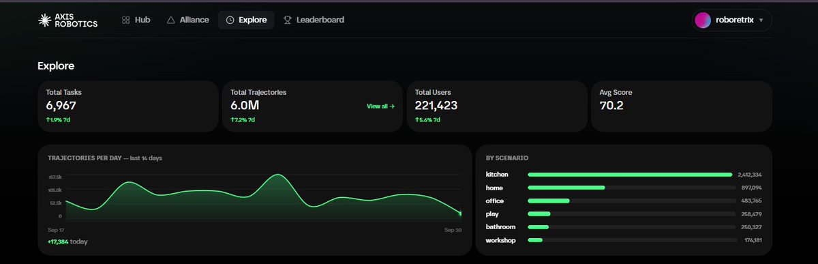
Task: Expand the roboretrix account dropdown arrow
Action: click(x=761, y=20)
